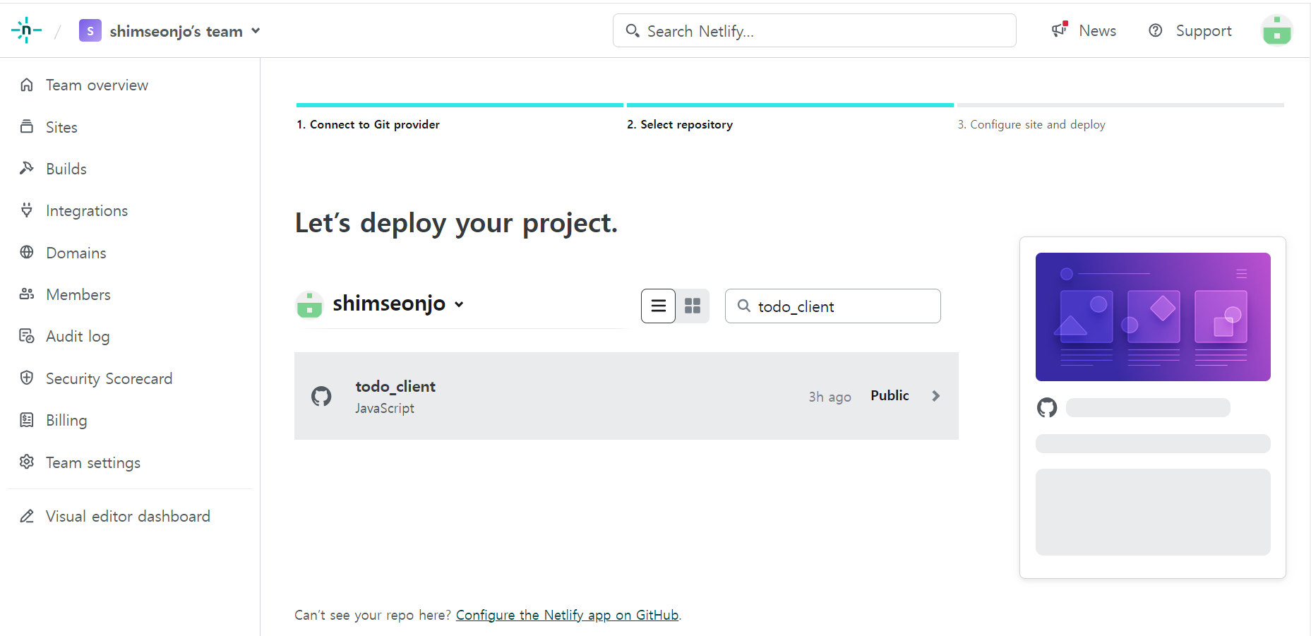The height and width of the screenshot is (636, 1311).
Task: Click Configure the Netlify app on GitHub
Action: coord(567,615)
